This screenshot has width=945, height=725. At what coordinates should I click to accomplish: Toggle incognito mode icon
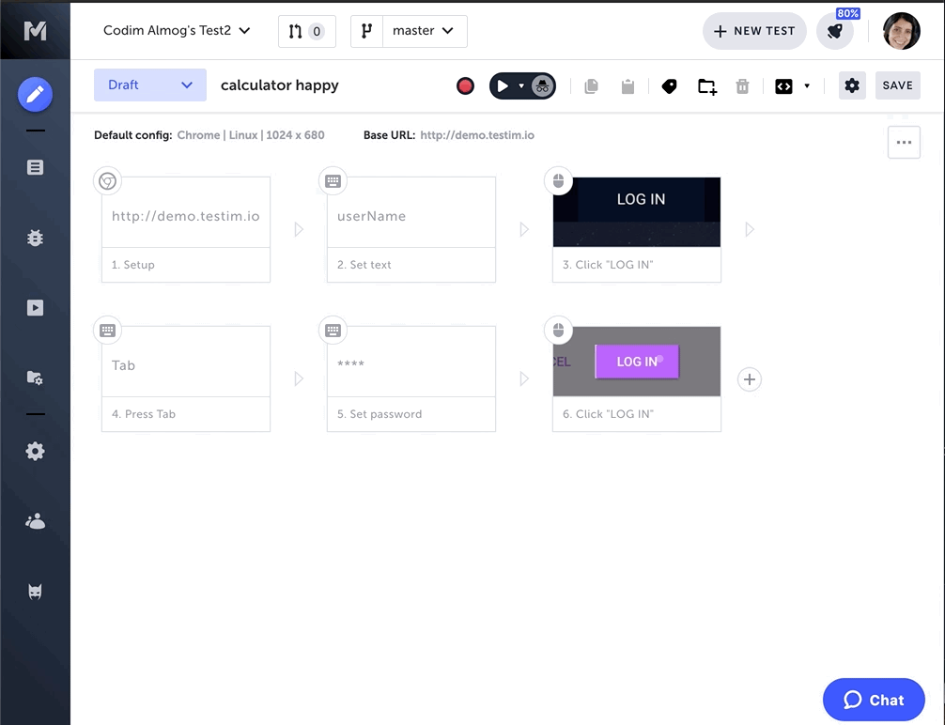(x=543, y=85)
